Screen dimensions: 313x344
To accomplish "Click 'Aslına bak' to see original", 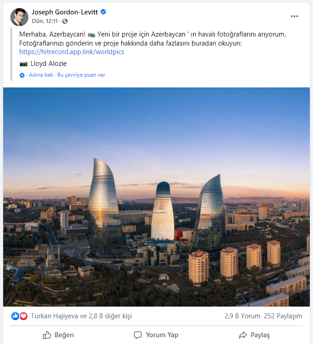I will point(41,75).
